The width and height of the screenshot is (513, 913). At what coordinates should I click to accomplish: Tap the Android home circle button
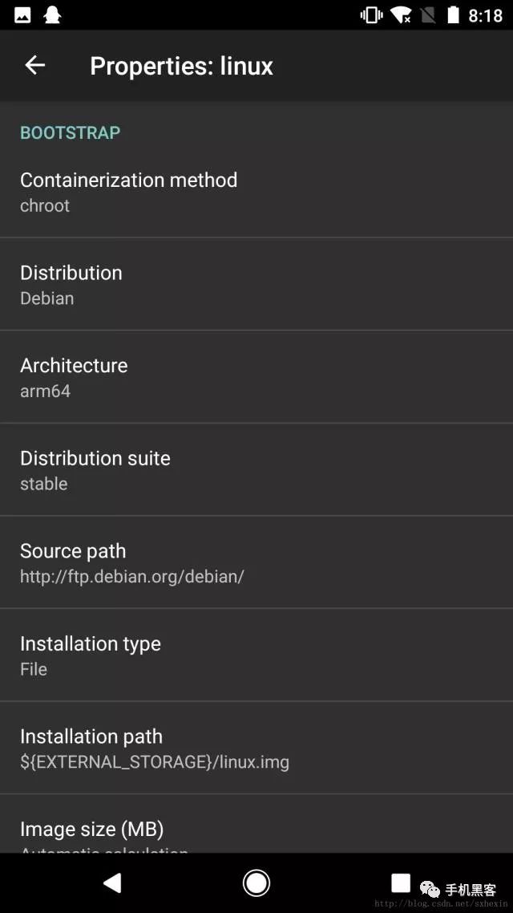pos(256,883)
